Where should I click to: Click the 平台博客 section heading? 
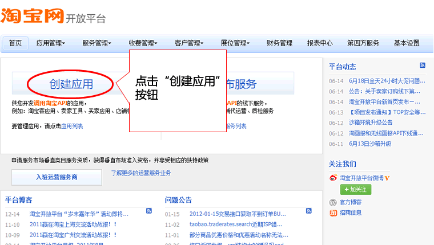click(x=19, y=200)
